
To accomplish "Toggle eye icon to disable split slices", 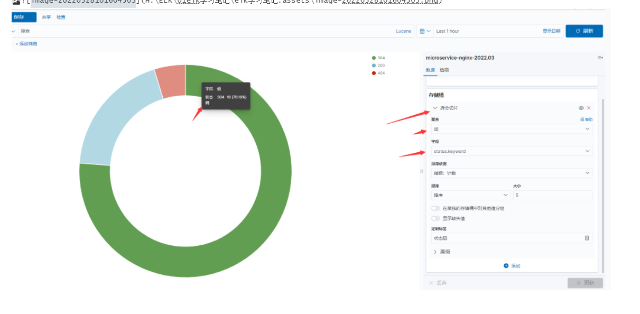I will click(x=581, y=108).
